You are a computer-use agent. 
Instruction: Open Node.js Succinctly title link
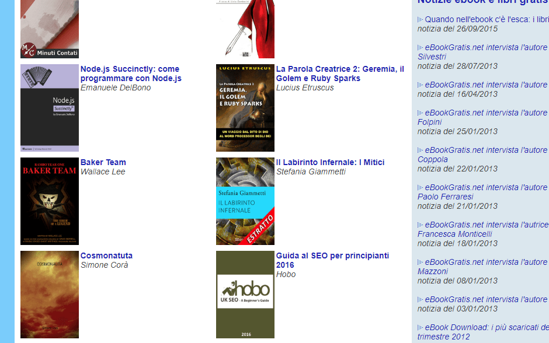pyautogui.click(x=131, y=73)
